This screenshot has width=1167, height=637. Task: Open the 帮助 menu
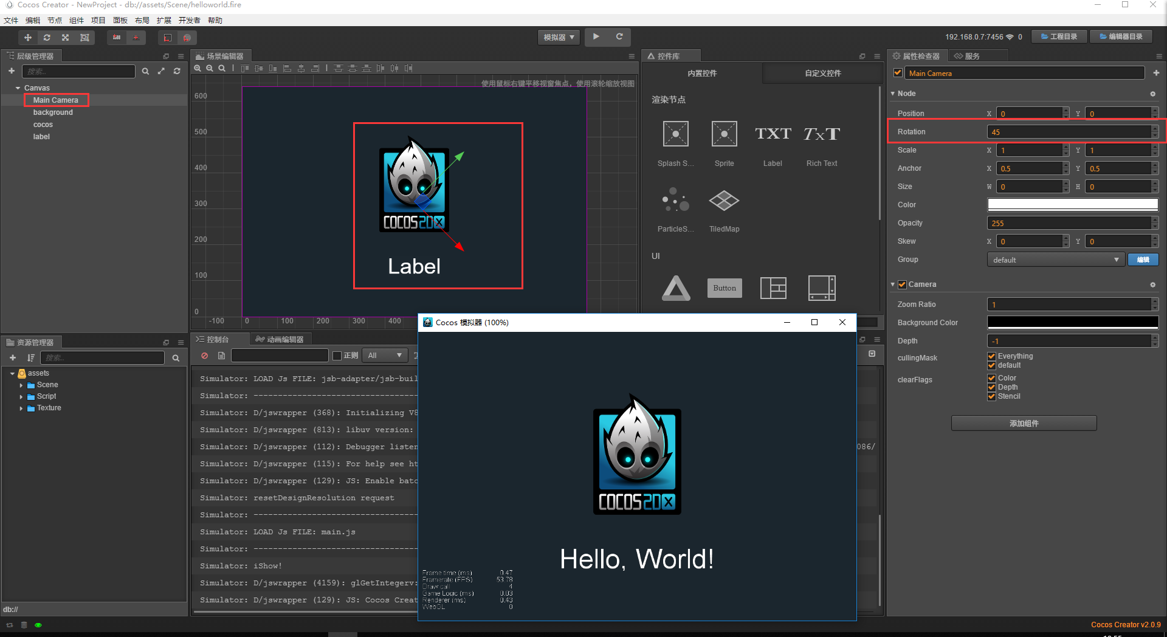tap(215, 21)
